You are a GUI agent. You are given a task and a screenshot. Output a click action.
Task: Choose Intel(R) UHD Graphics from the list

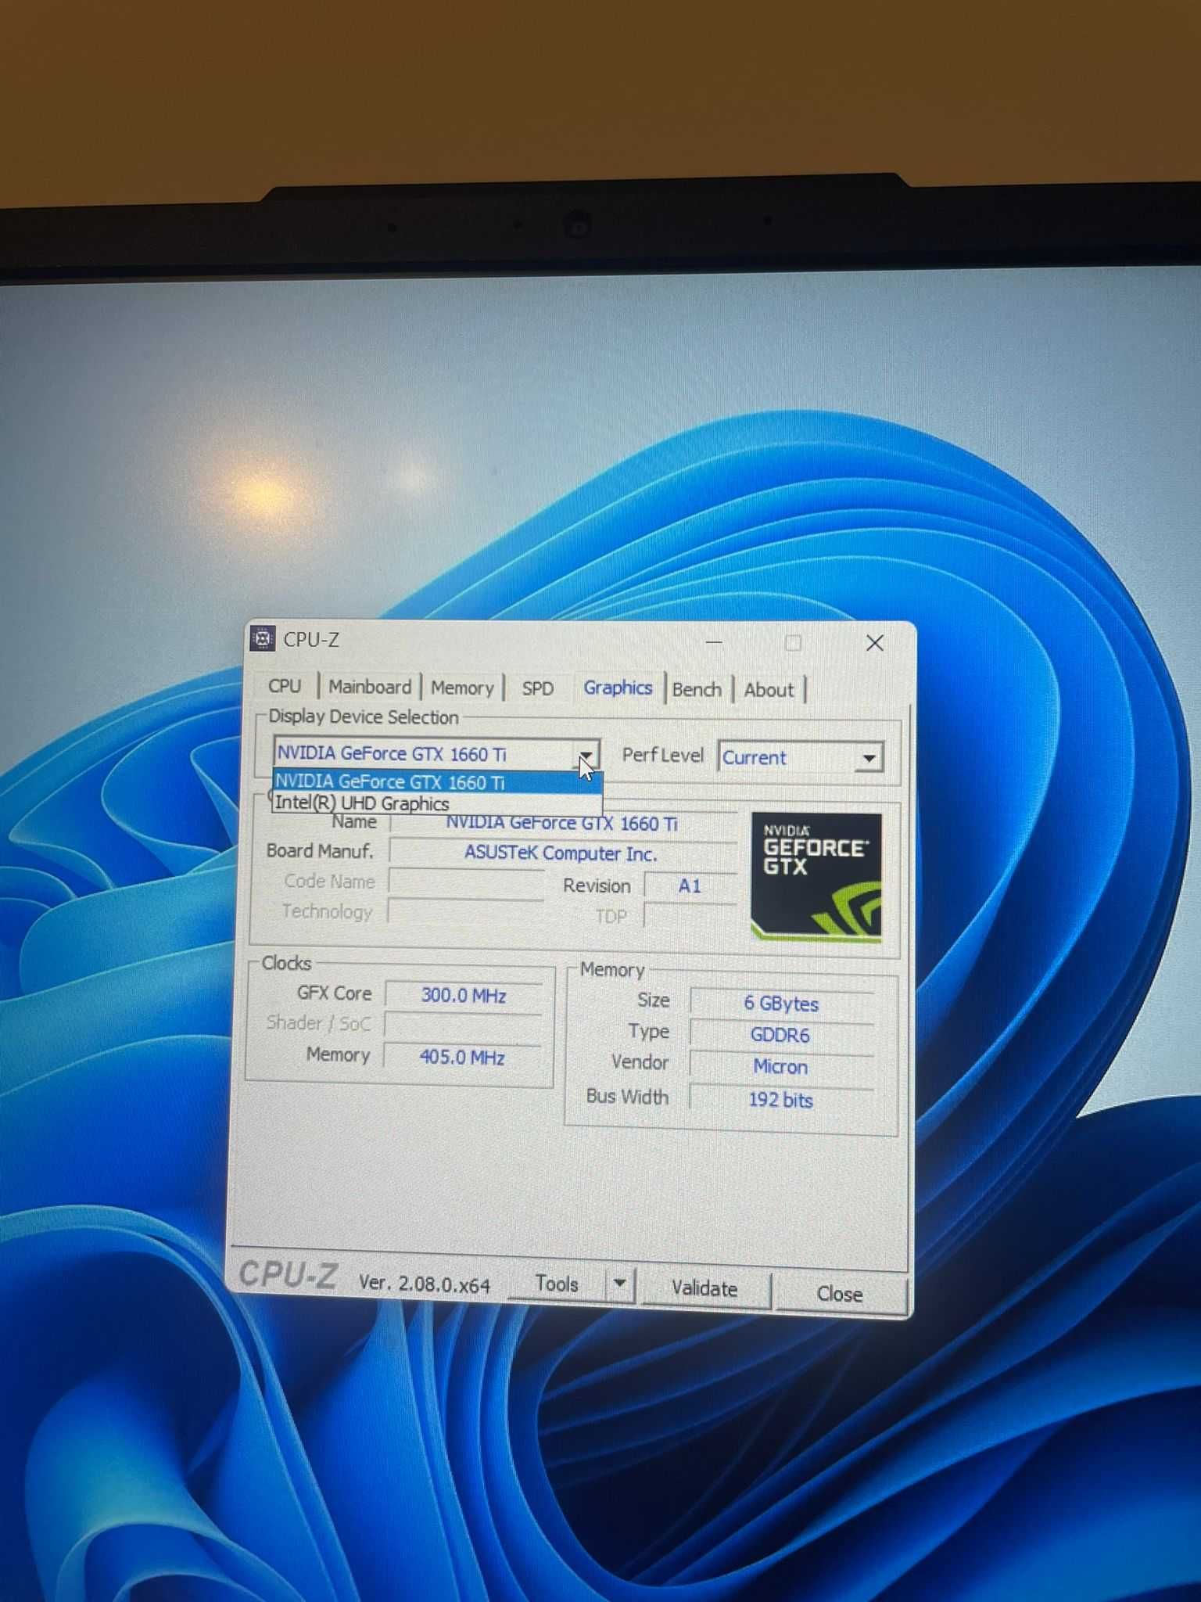point(437,803)
